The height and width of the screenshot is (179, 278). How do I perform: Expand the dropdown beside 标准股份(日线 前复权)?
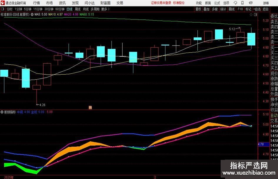click(x=32, y=14)
